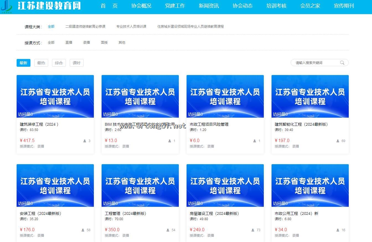This screenshot has height=242, width=372.
Task: Open the 建筑装修工程（2024）course title
Action: point(39,124)
